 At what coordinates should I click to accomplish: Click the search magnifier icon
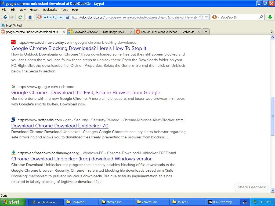(261, 17)
